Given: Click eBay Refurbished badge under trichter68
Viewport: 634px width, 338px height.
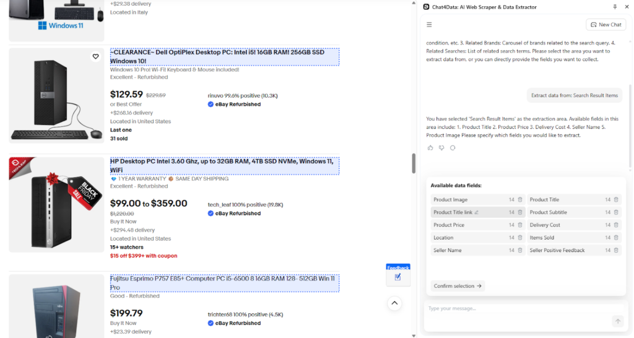Looking at the screenshot, I should [234, 323].
